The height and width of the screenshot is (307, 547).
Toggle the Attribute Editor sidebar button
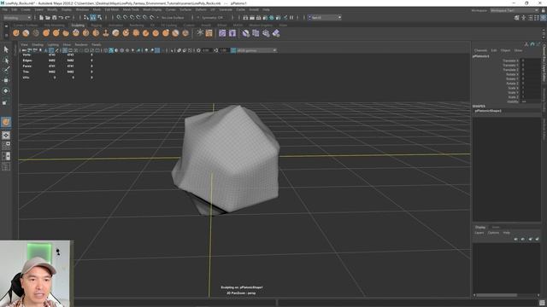[x=530, y=17]
